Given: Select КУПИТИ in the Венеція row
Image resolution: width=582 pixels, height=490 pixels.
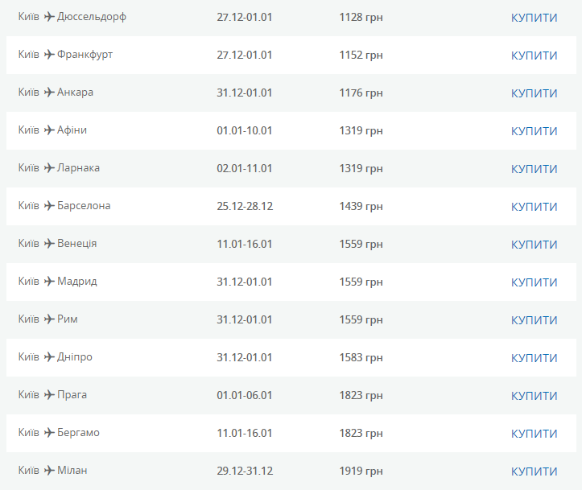Looking at the screenshot, I should [x=534, y=245].
